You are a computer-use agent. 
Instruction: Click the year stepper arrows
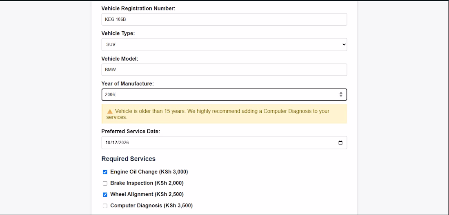[341, 94]
